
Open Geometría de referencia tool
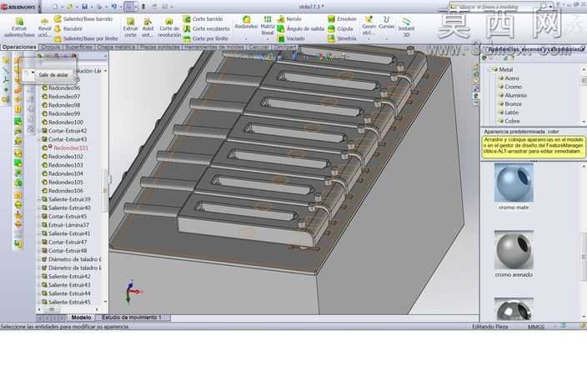tap(369, 26)
